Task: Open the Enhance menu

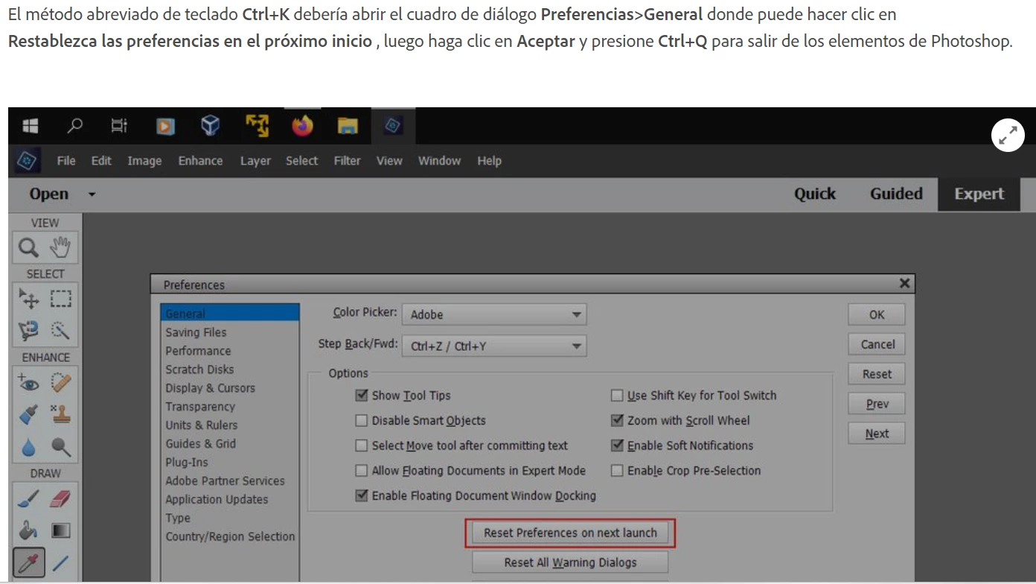Action: 200,161
